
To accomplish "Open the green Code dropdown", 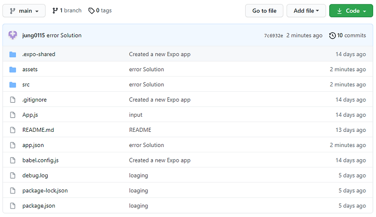I will (x=351, y=11).
